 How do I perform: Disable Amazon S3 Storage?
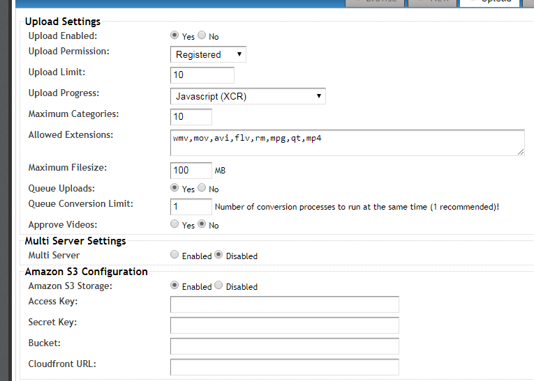[218, 286]
